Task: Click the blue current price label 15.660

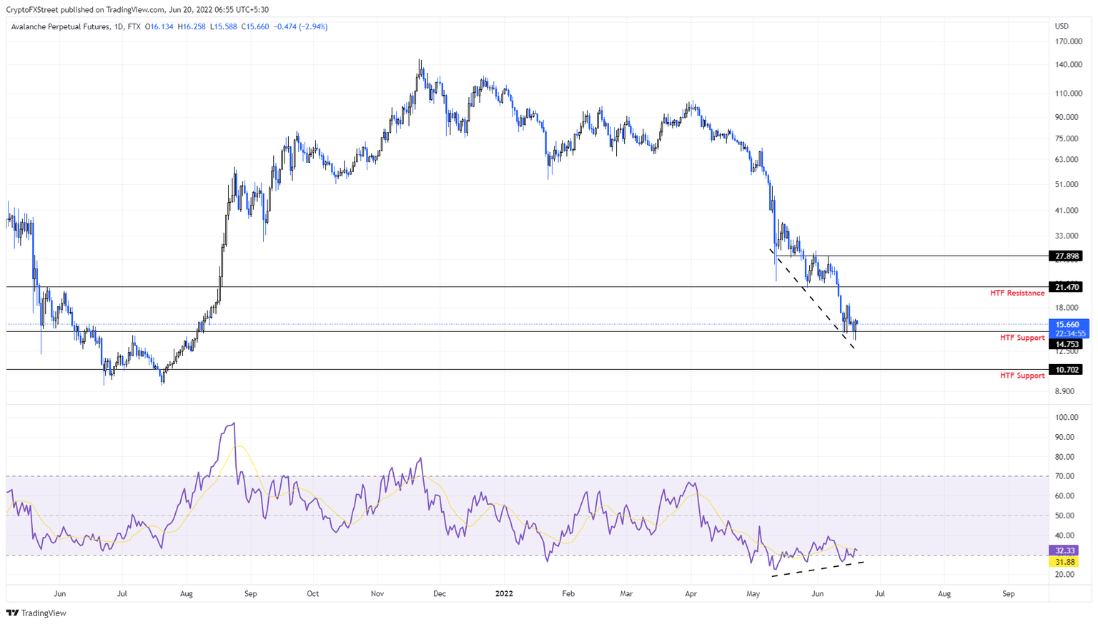Action: 1067,324
